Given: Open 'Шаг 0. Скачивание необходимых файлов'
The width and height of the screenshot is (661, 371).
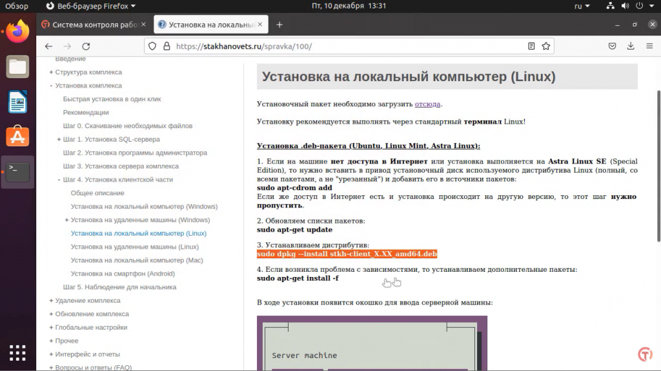Looking at the screenshot, I should point(128,126).
